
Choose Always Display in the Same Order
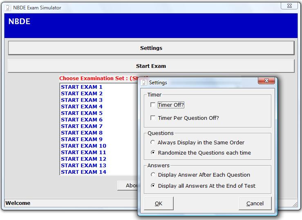[x=153, y=142]
